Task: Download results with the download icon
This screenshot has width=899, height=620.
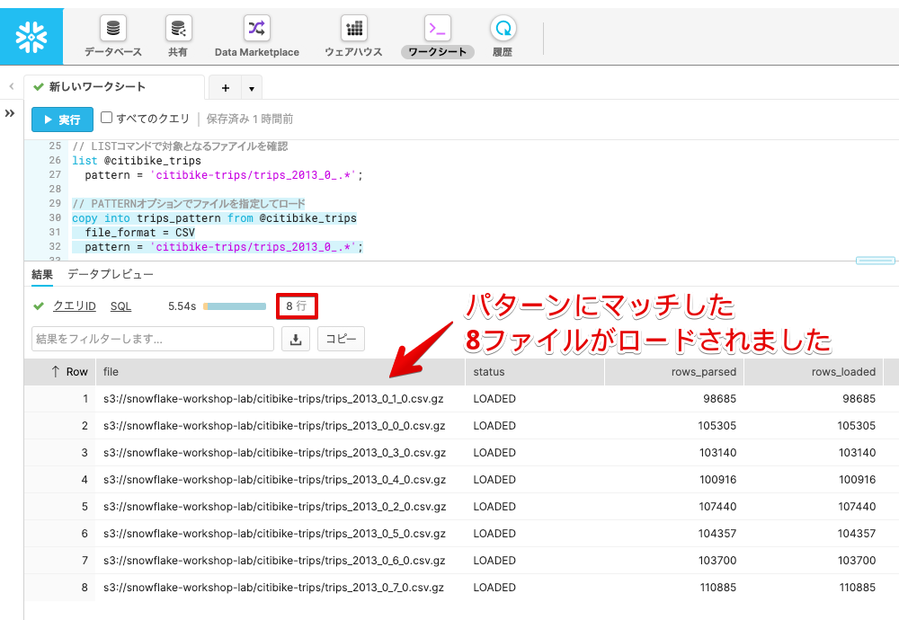Action: tap(296, 340)
